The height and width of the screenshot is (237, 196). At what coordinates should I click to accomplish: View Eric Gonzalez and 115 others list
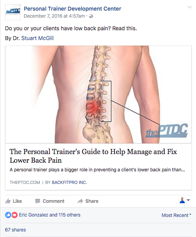click(x=50, y=215)
